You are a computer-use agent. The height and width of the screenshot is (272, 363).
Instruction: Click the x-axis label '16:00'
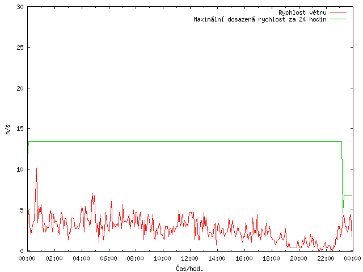(x=244, y=258)
